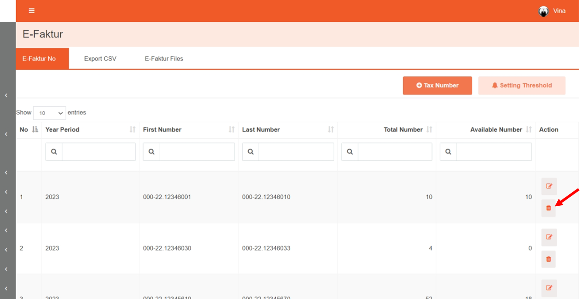This screenshot has width=580, height=299.
Task: Focus the Available Number filter field
Action: (494, 152)
